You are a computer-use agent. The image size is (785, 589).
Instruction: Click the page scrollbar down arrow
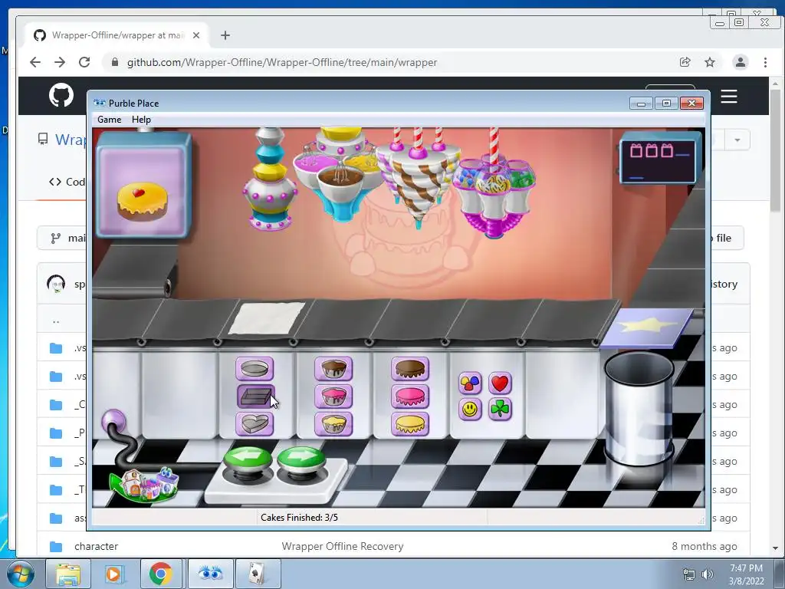click(775, 548)
